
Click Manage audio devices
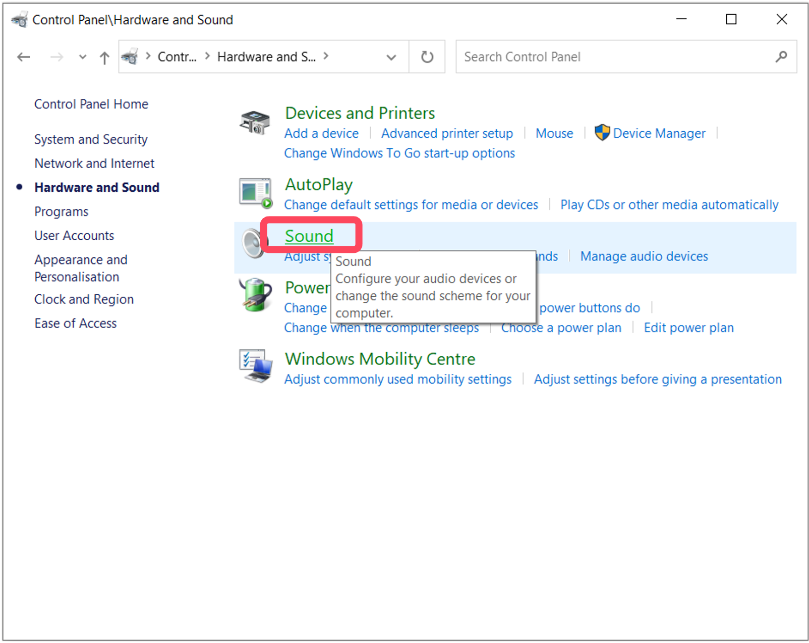[644, 256]
